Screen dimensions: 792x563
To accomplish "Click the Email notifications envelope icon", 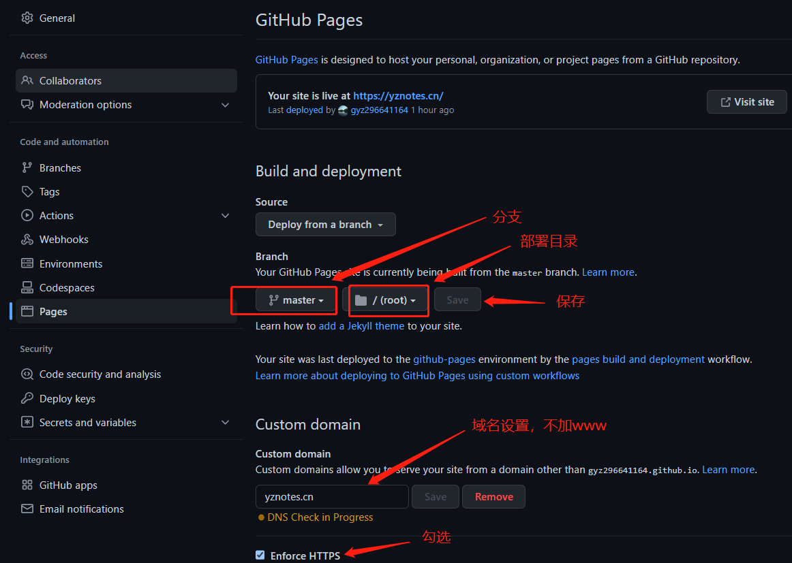I will pyautogui.click(x=27, y=509).
